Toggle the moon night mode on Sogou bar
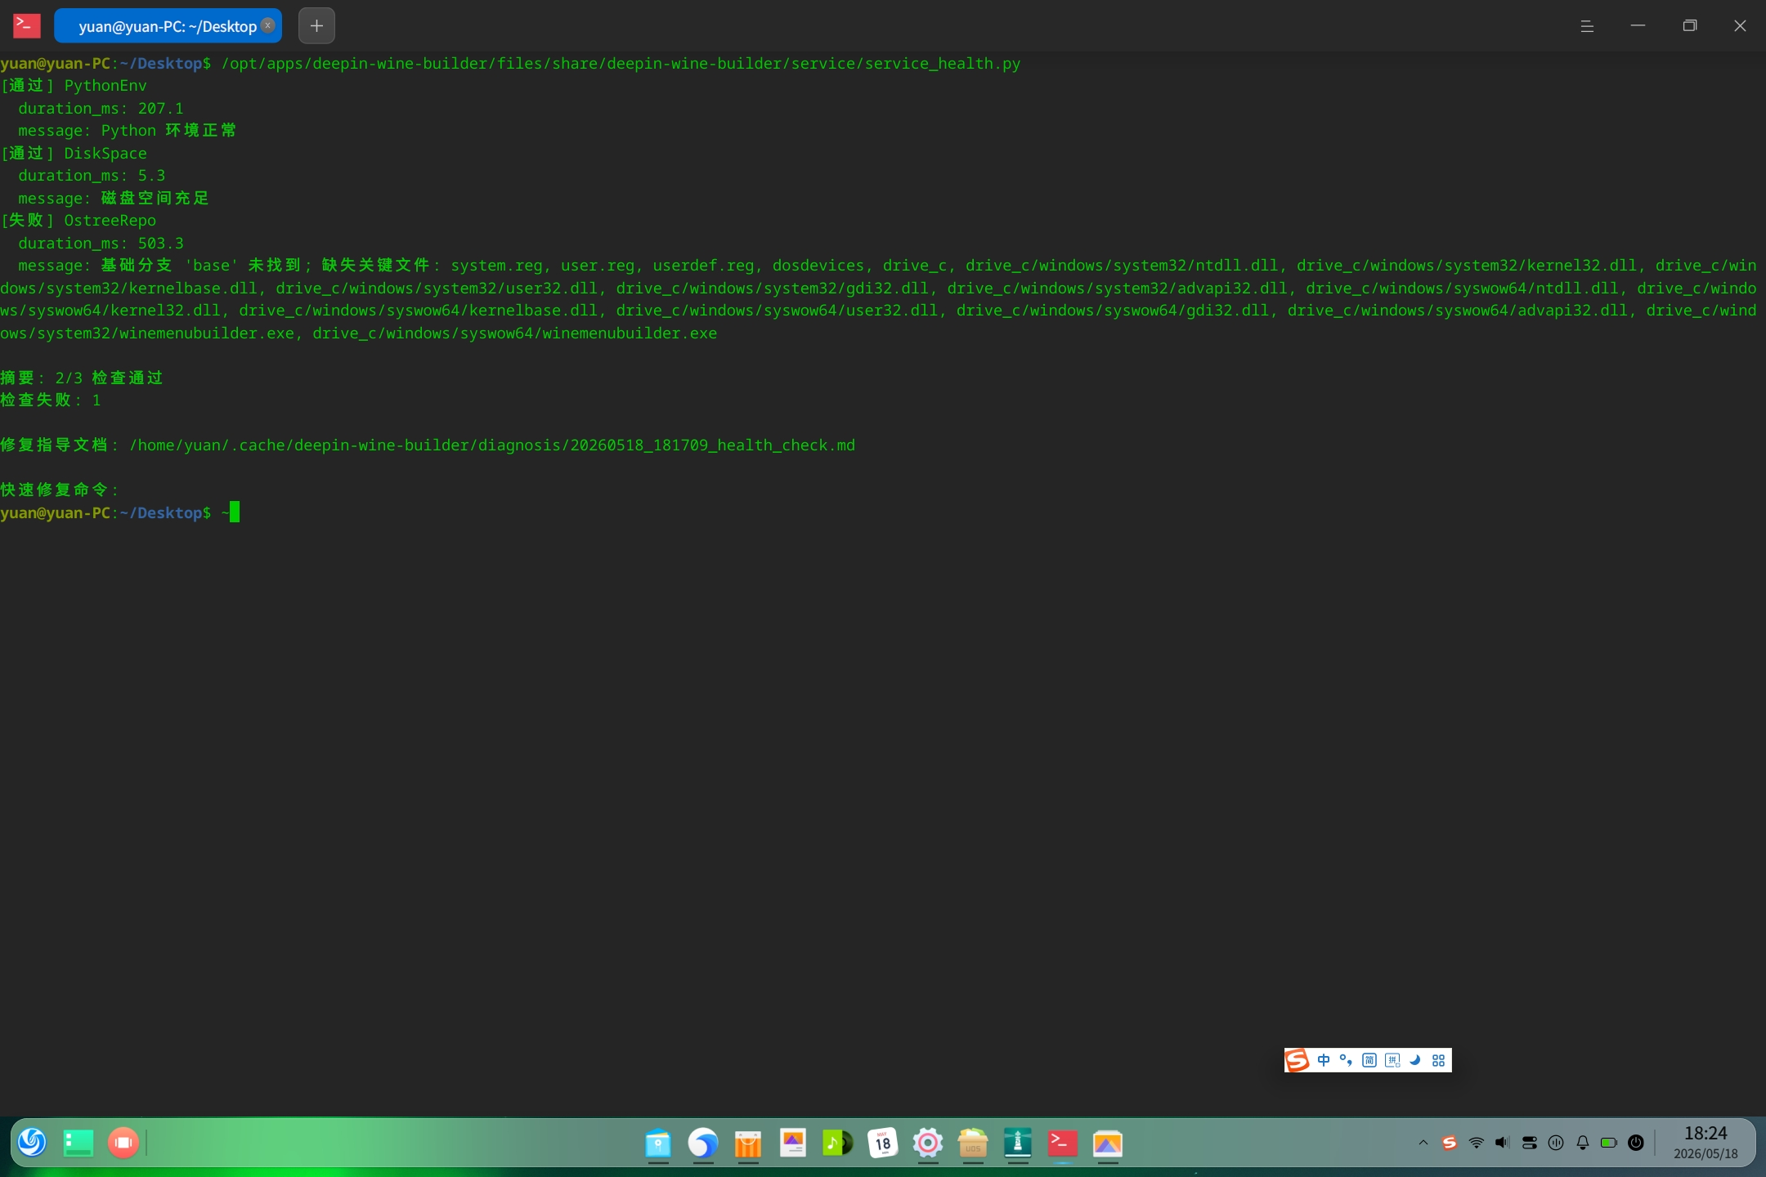Screen dimensions: 1766x1177 click(1415, 1060)
